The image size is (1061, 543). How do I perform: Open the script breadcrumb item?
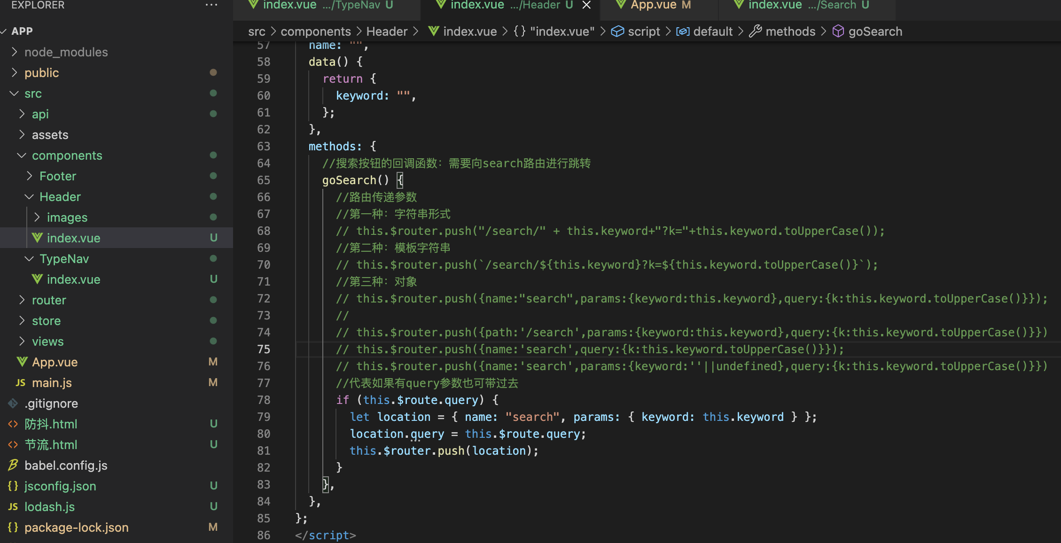(643, 31)
